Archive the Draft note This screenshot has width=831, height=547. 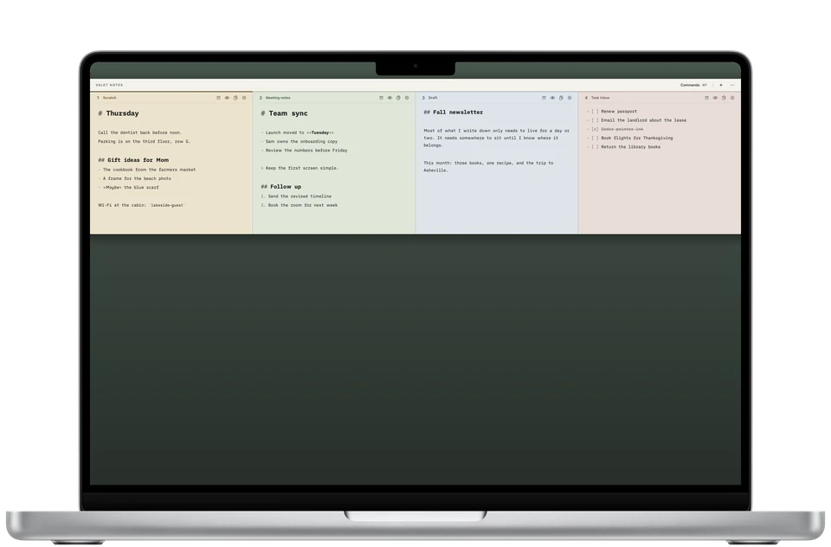click(x=544, y=98)
